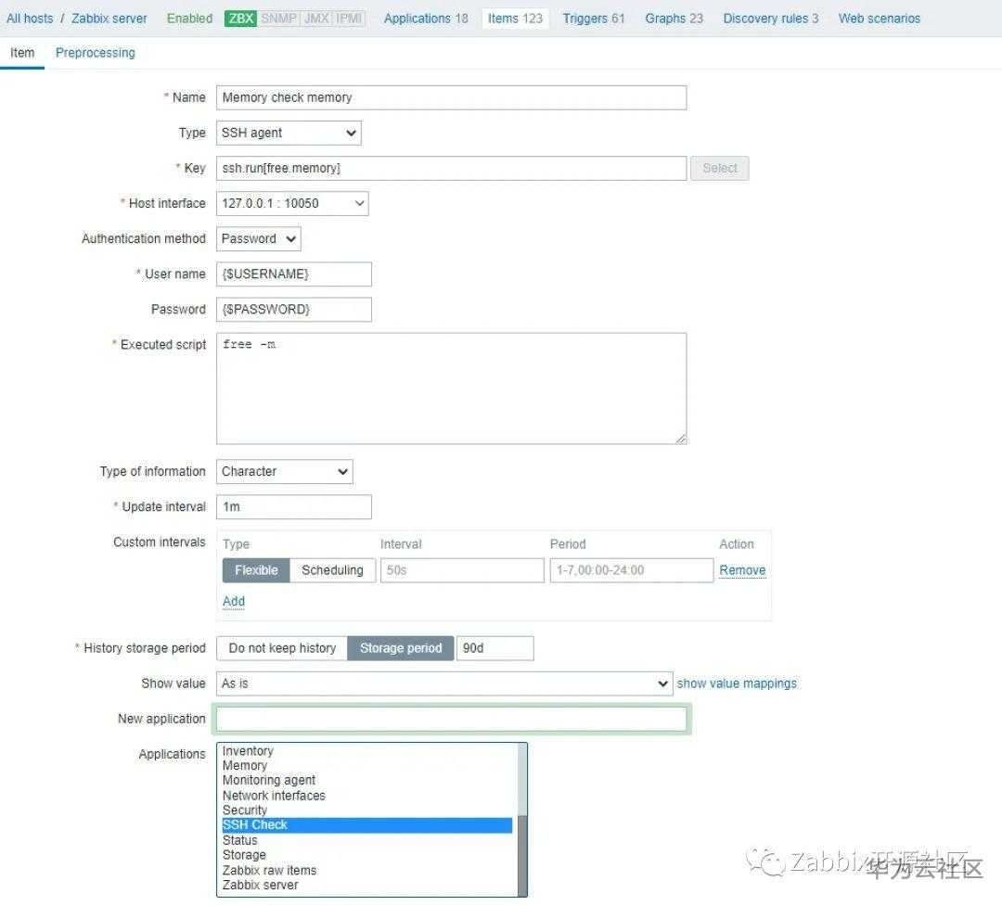This screenshot has height=906, width=1002.
Task: Click the ZBX availability badge
Action: click(x=241, y=19)
